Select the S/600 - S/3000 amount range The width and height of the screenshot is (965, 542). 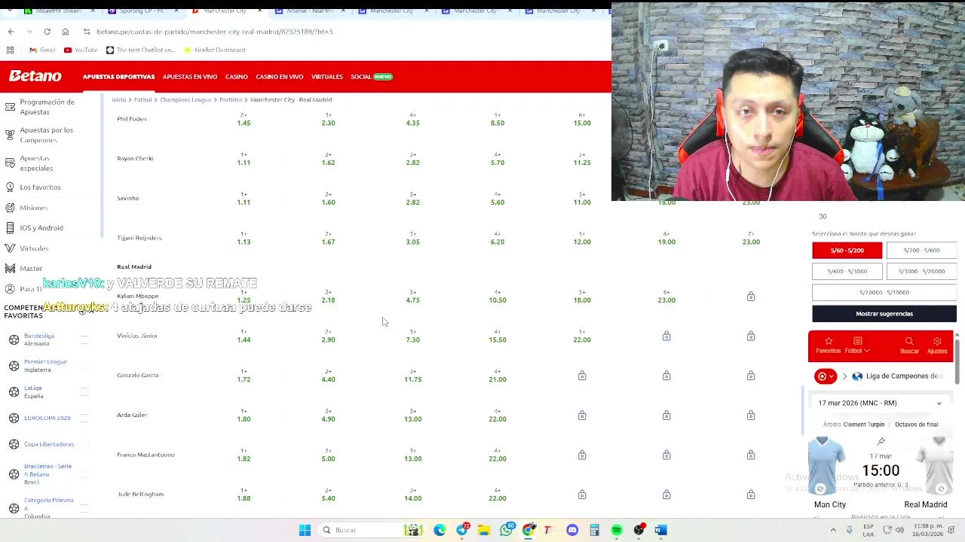coord(847,271)
